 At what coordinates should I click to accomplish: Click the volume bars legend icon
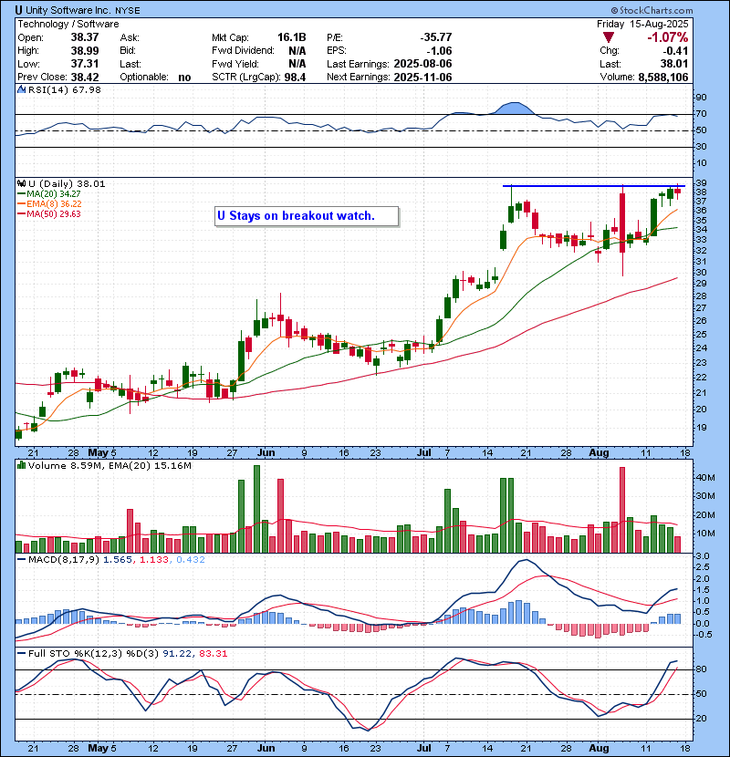pyautogui.click(x=21, y=465)
